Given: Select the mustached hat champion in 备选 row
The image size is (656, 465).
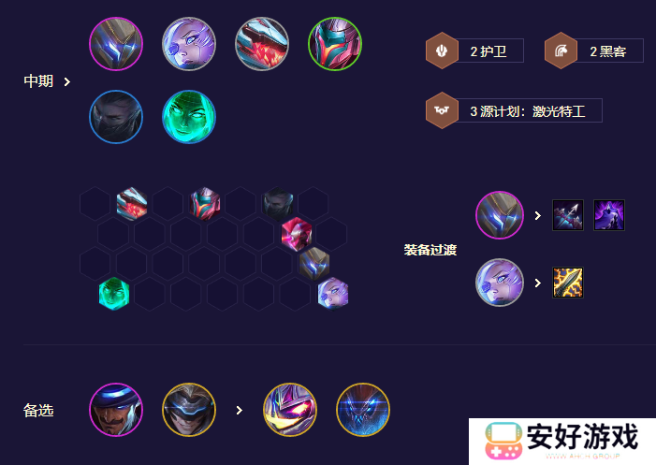Looking at the screenshot, I should pyautogui.click(x=116, y=410).
